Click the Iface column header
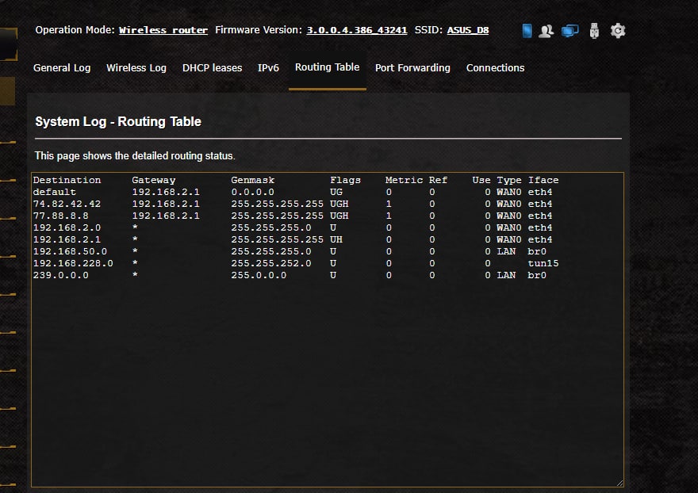 [543, 180]
